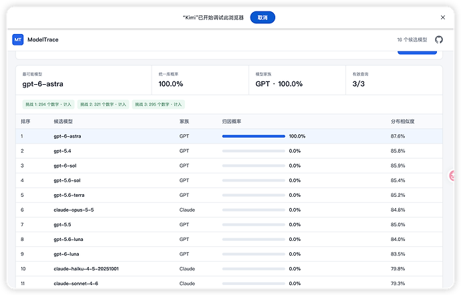Dismiss the debugging banner with X
The image size is (461, 295).
click(443, 17)
